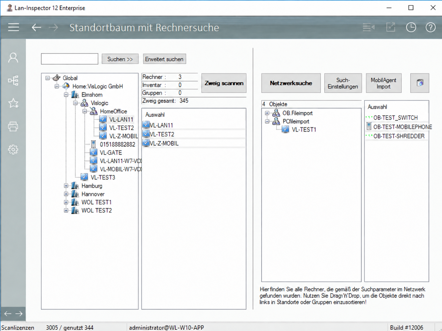This screenshot has height=331, width=442.
Task: Toggle VL-TEST3 checkbox in tree
Action: click(85, 177)
